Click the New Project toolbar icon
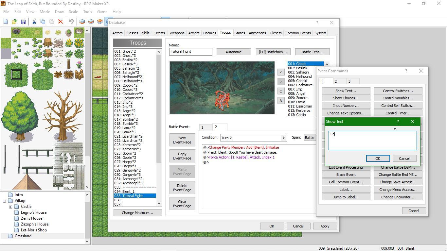 [6, 22]
